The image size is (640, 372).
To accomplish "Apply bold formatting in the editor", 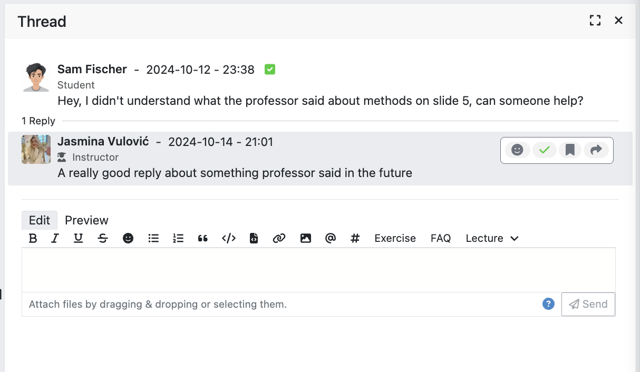I will (33, 239).
